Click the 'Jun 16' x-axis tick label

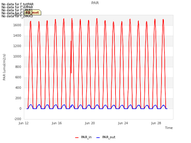57,123
